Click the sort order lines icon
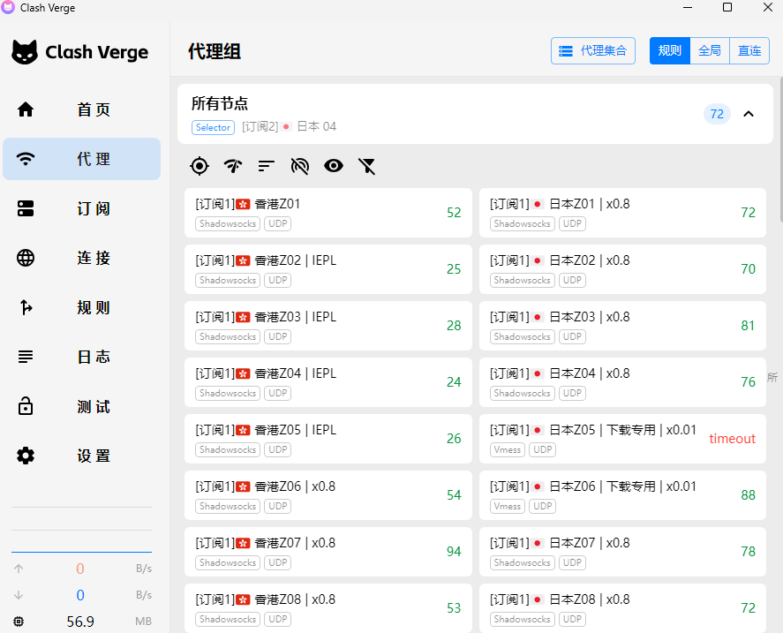 click(267, 165)
